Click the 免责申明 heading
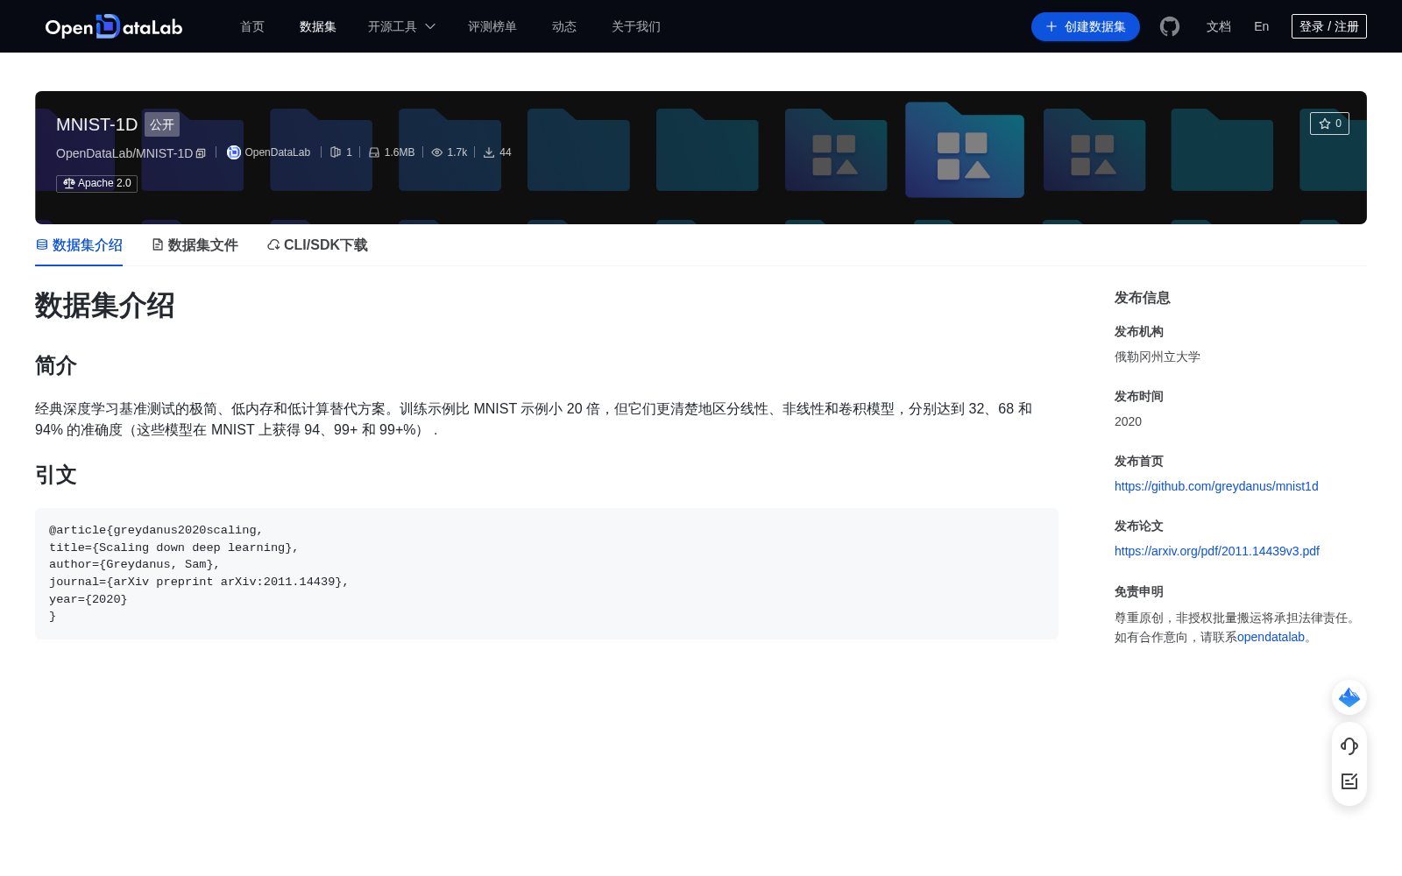This screenshot has height=876, width=1402. tap(1139, 591)
